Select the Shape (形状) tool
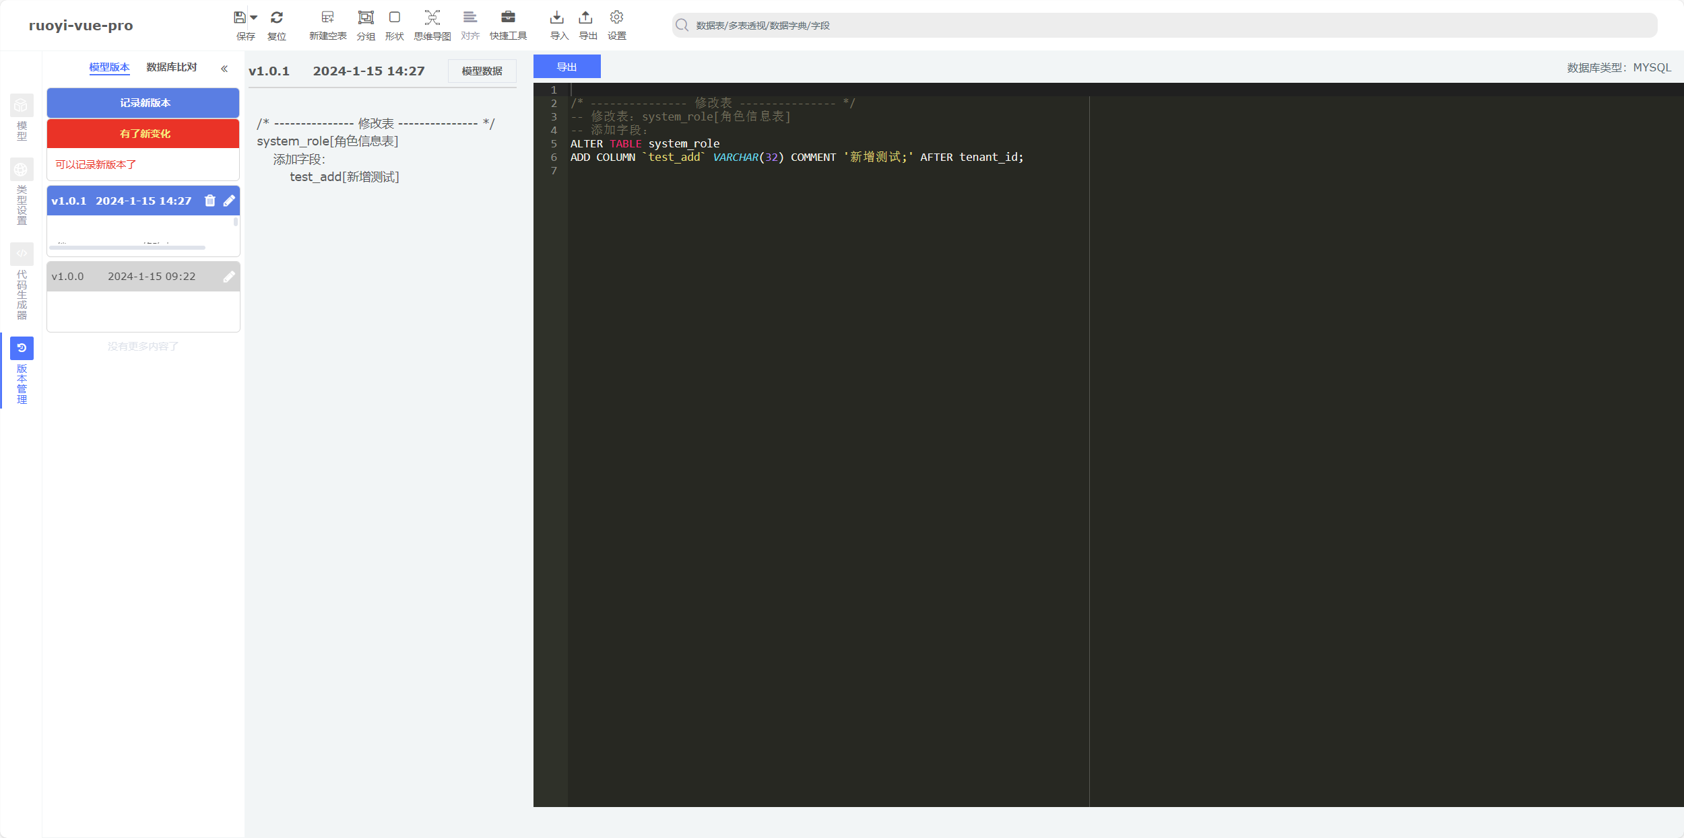 pos(395,18)
